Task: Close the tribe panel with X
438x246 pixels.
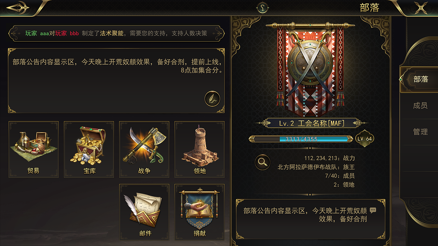Action: tap(421, 8)
